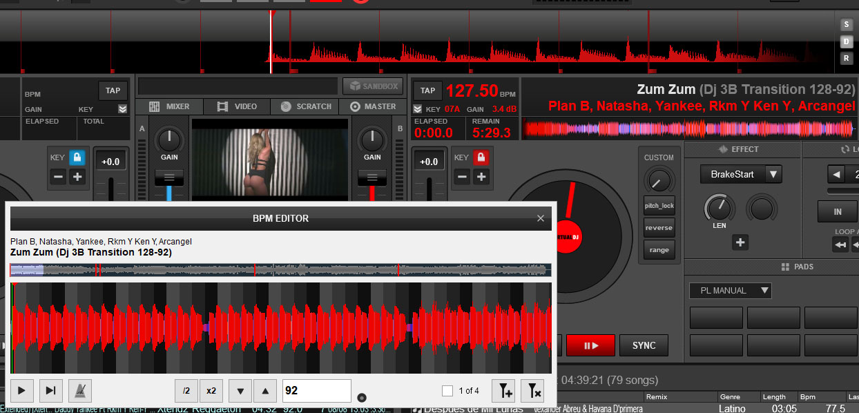Screen dimensions: 859x413
Task: Click the plus button below effect knobs
Action: tap(741, 242)
